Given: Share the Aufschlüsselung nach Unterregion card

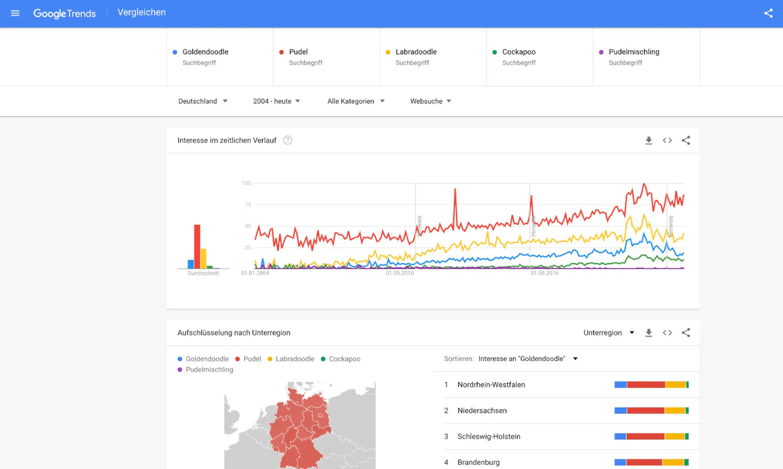Looking at the screenshot, I should click(686, 333).
